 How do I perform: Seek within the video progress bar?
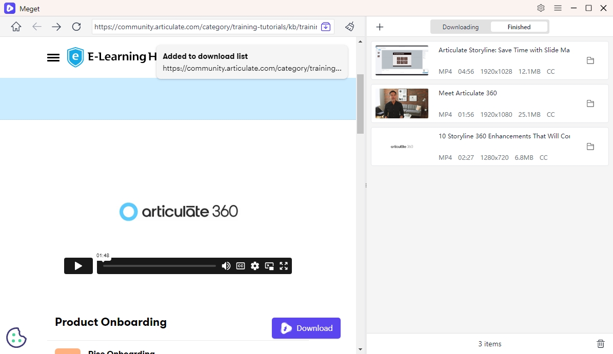159,266
